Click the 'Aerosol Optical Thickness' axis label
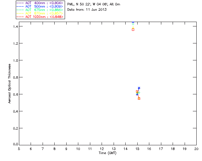Image resolution: width=202 pixels, height=161 pixels. click(9, 84)
